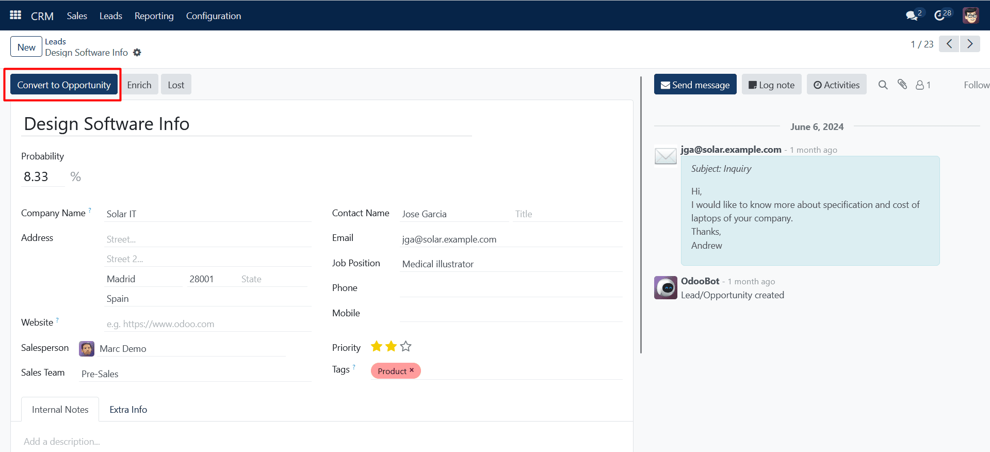This screenshot has width=990, height=452.
Task: Open the Salesperson dropdown field
Action: pyautogui.click(x=191, y=349)
